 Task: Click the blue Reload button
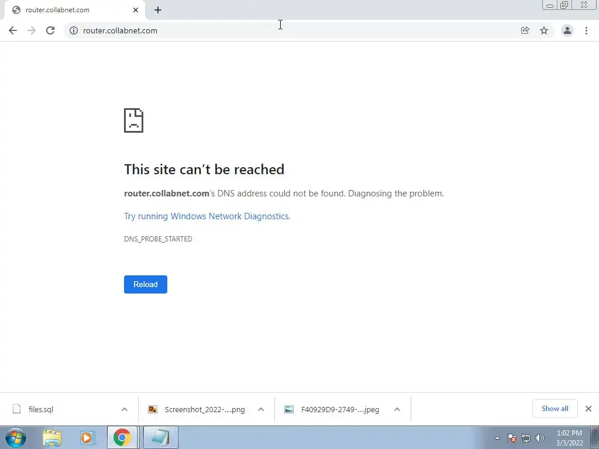coord(146,285)
